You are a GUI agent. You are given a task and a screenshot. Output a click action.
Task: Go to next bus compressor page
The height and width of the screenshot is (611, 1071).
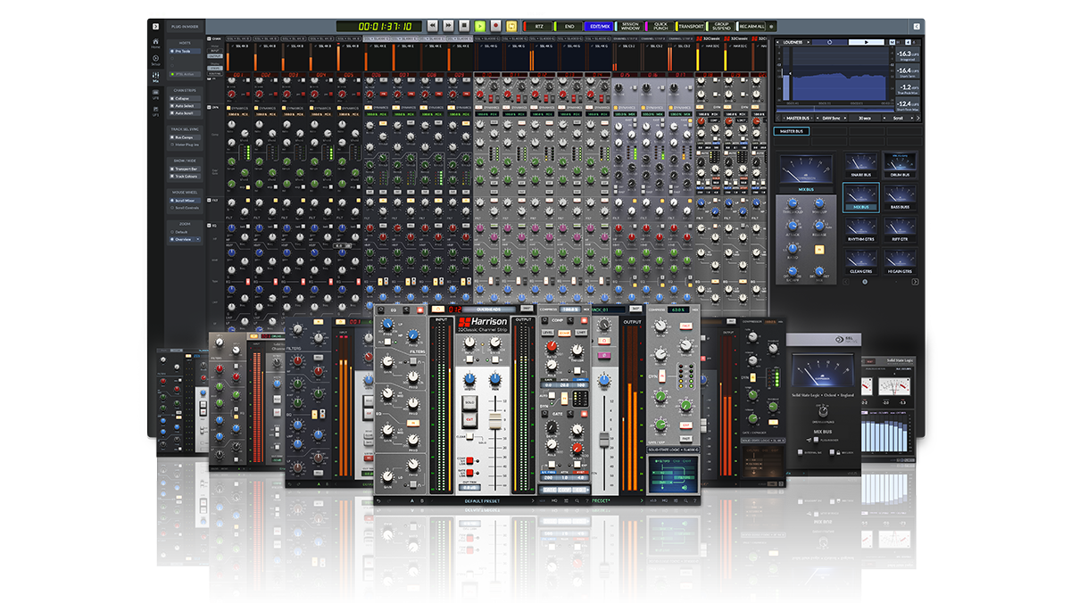click(916, 282)
